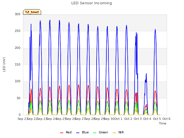
Task: Click the Oct 3 x-axis tick label
Action: (x=138, y=119)
